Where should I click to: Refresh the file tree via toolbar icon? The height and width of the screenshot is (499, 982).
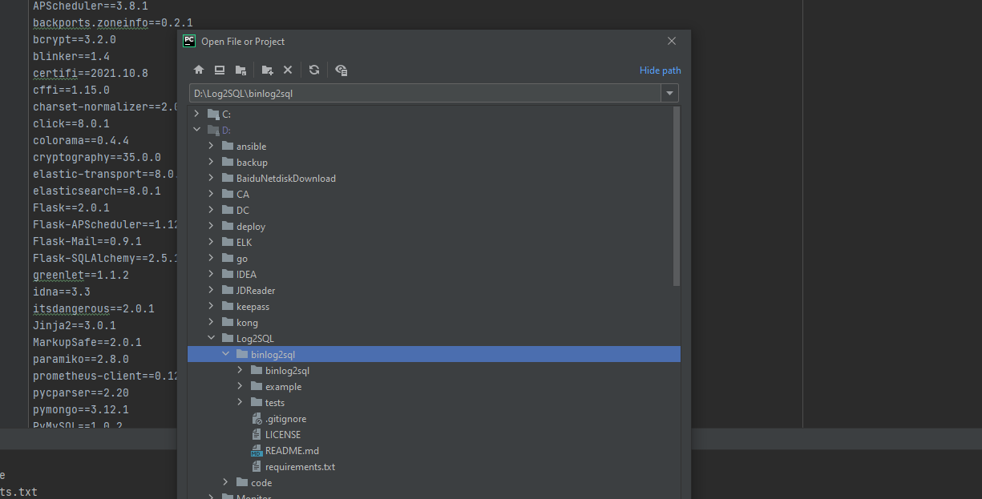point(314,70)
